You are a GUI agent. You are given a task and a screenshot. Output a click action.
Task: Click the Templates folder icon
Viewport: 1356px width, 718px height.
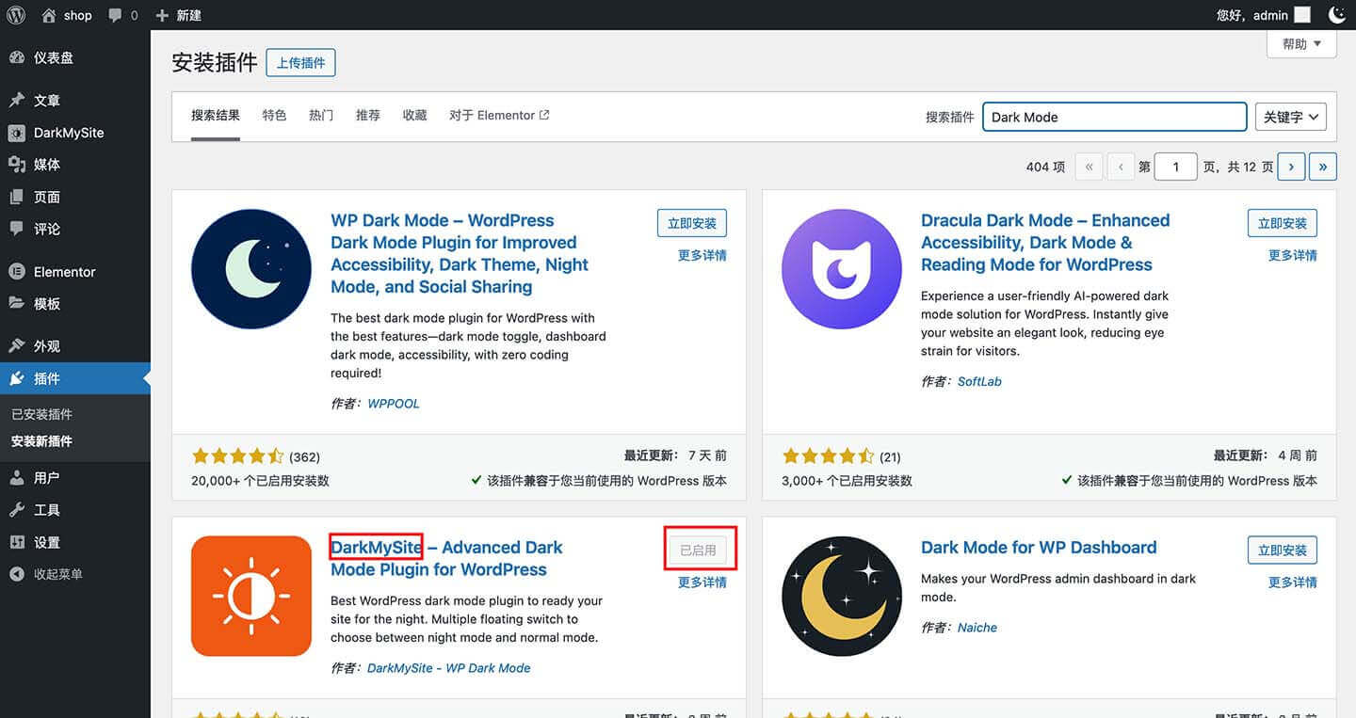coord(17,304)
